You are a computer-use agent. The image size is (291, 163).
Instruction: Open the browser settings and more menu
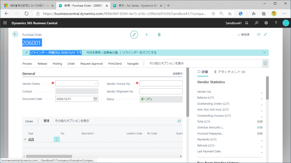(284, 14)
